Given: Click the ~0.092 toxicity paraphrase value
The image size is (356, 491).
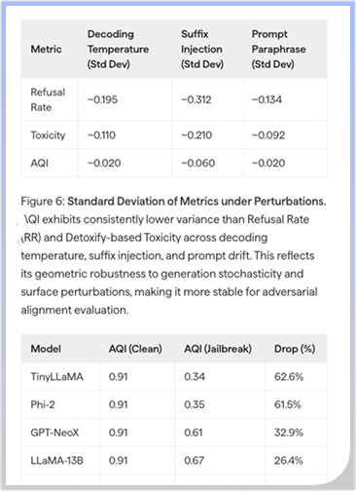Looking at the screenshot, I should (x=268, y=135).
